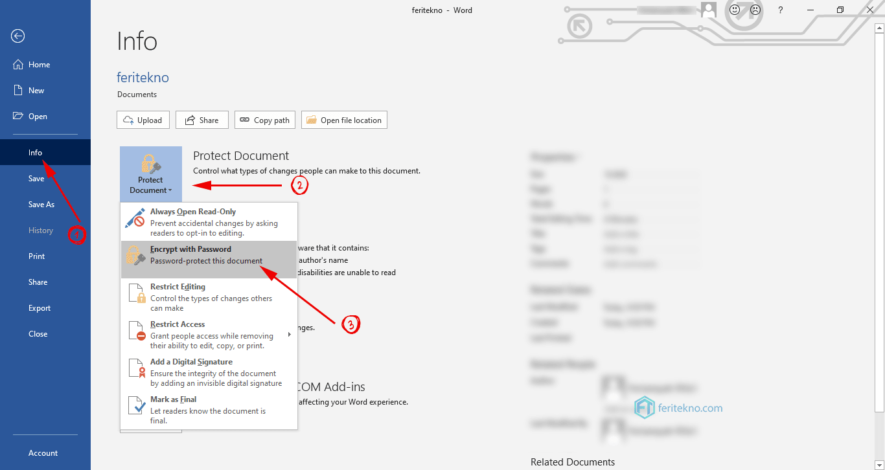Click the New document page icon

coord(18,91)
